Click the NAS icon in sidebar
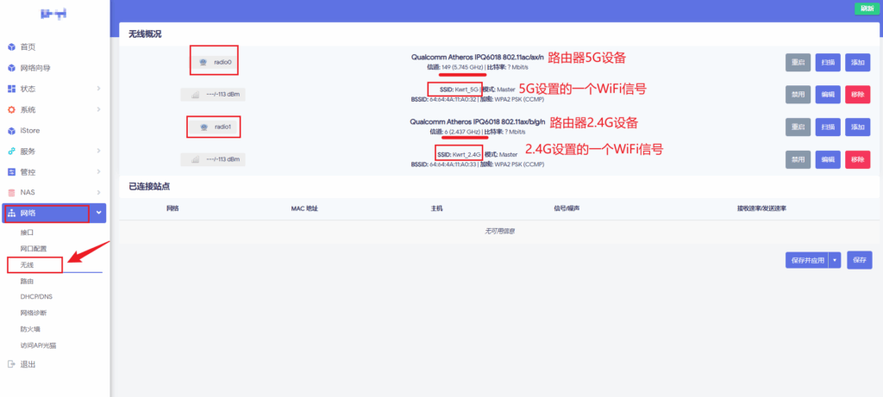The height and width of the screenshot is (397, 883). click(11, 192)
